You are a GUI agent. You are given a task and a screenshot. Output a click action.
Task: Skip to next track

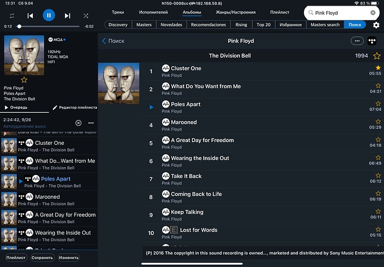coord(67,16)
